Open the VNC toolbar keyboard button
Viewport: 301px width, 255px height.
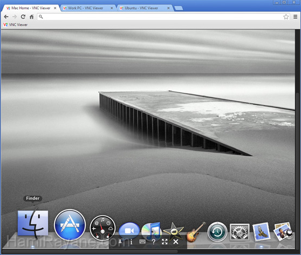point(142,241)
